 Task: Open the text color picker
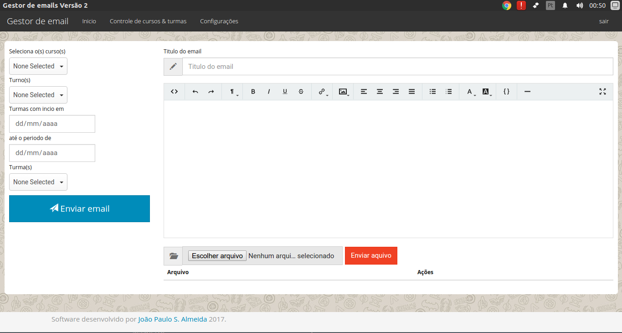tap(469, 92)
